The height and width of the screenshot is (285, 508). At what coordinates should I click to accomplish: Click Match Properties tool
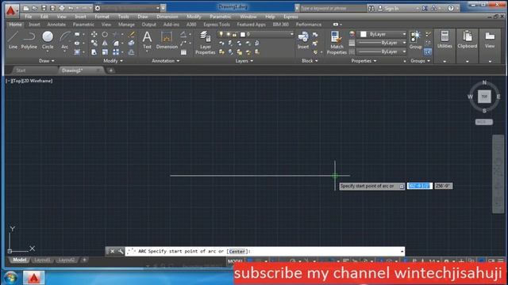coord(337,43)
